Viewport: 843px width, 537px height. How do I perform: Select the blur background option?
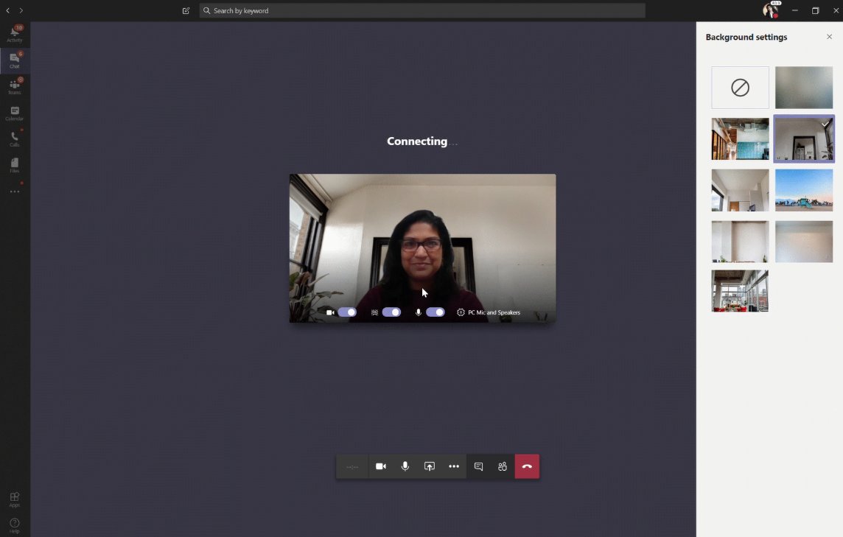click(804, 88)
